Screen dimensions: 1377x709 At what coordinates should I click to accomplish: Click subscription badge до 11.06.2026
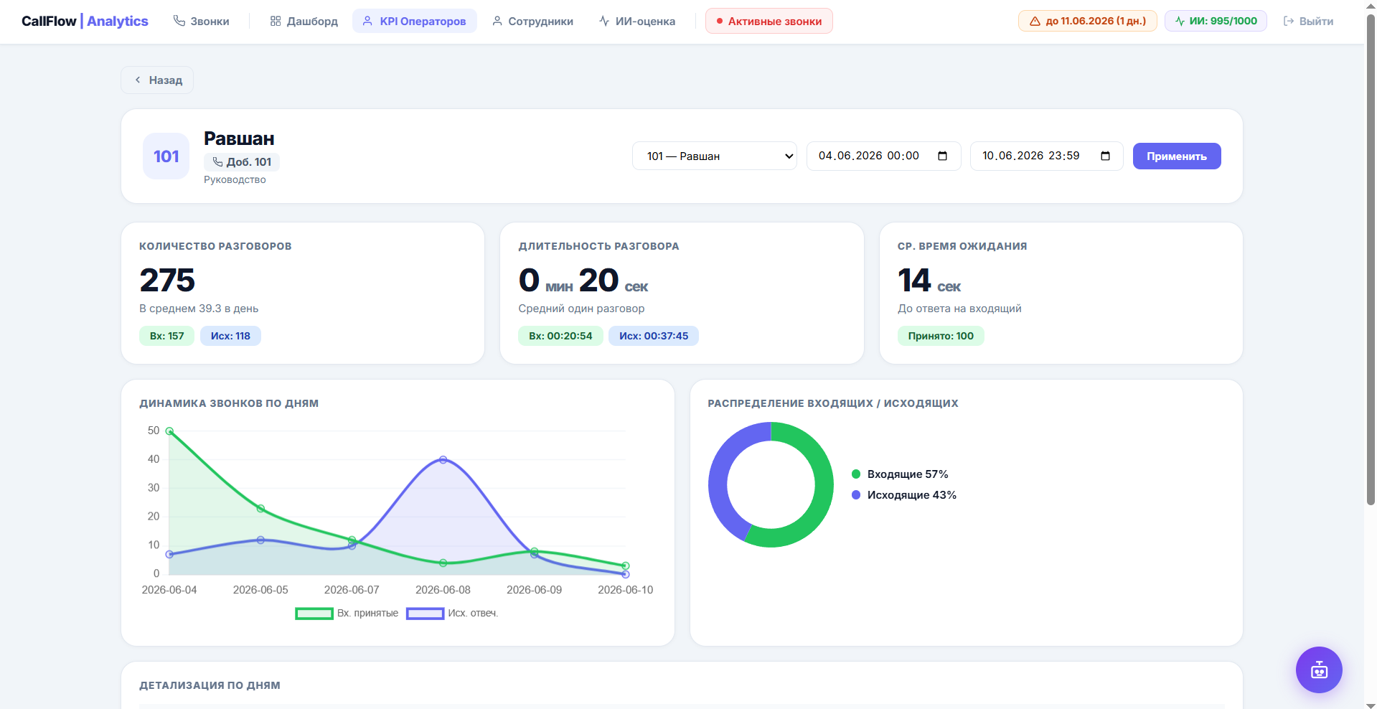point(1087,21)
